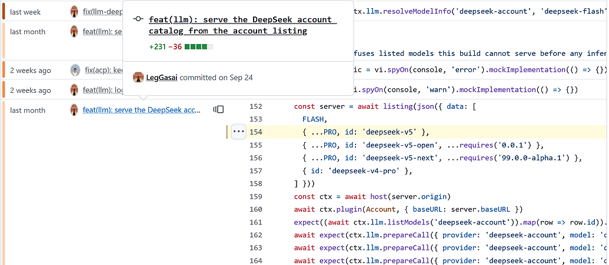Viewport: 609px width, 265px height.
Task: Click line number 152
Action: pyautogui.click(x=256, y=106)
